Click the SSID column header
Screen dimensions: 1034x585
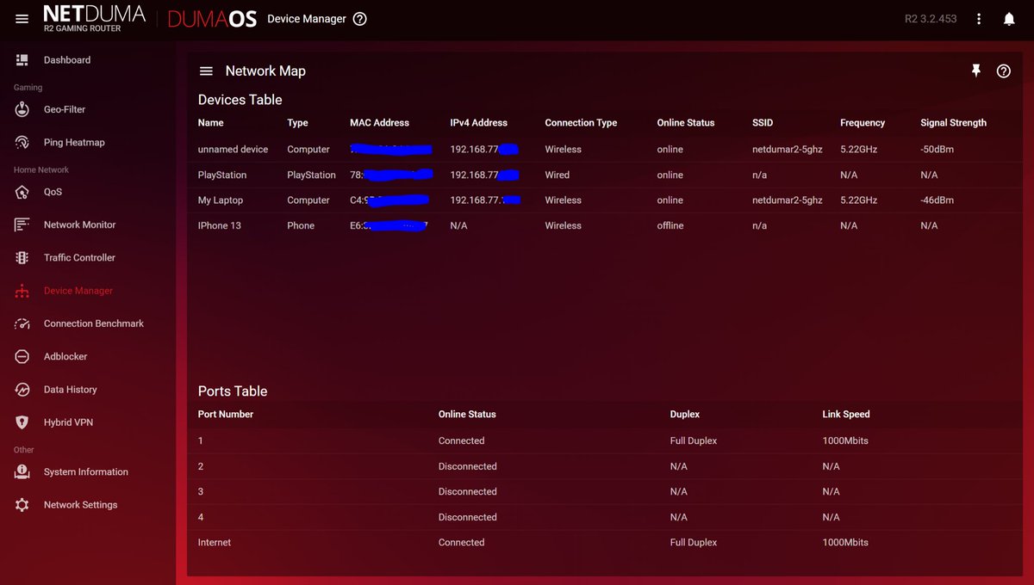coord(763,123)
